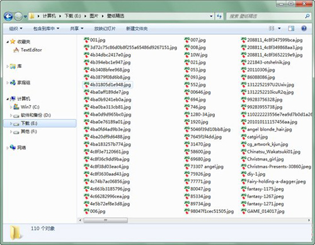Select file 1280-34.jpg
This screenshot has width=315, height=245.
click(203, 115)
